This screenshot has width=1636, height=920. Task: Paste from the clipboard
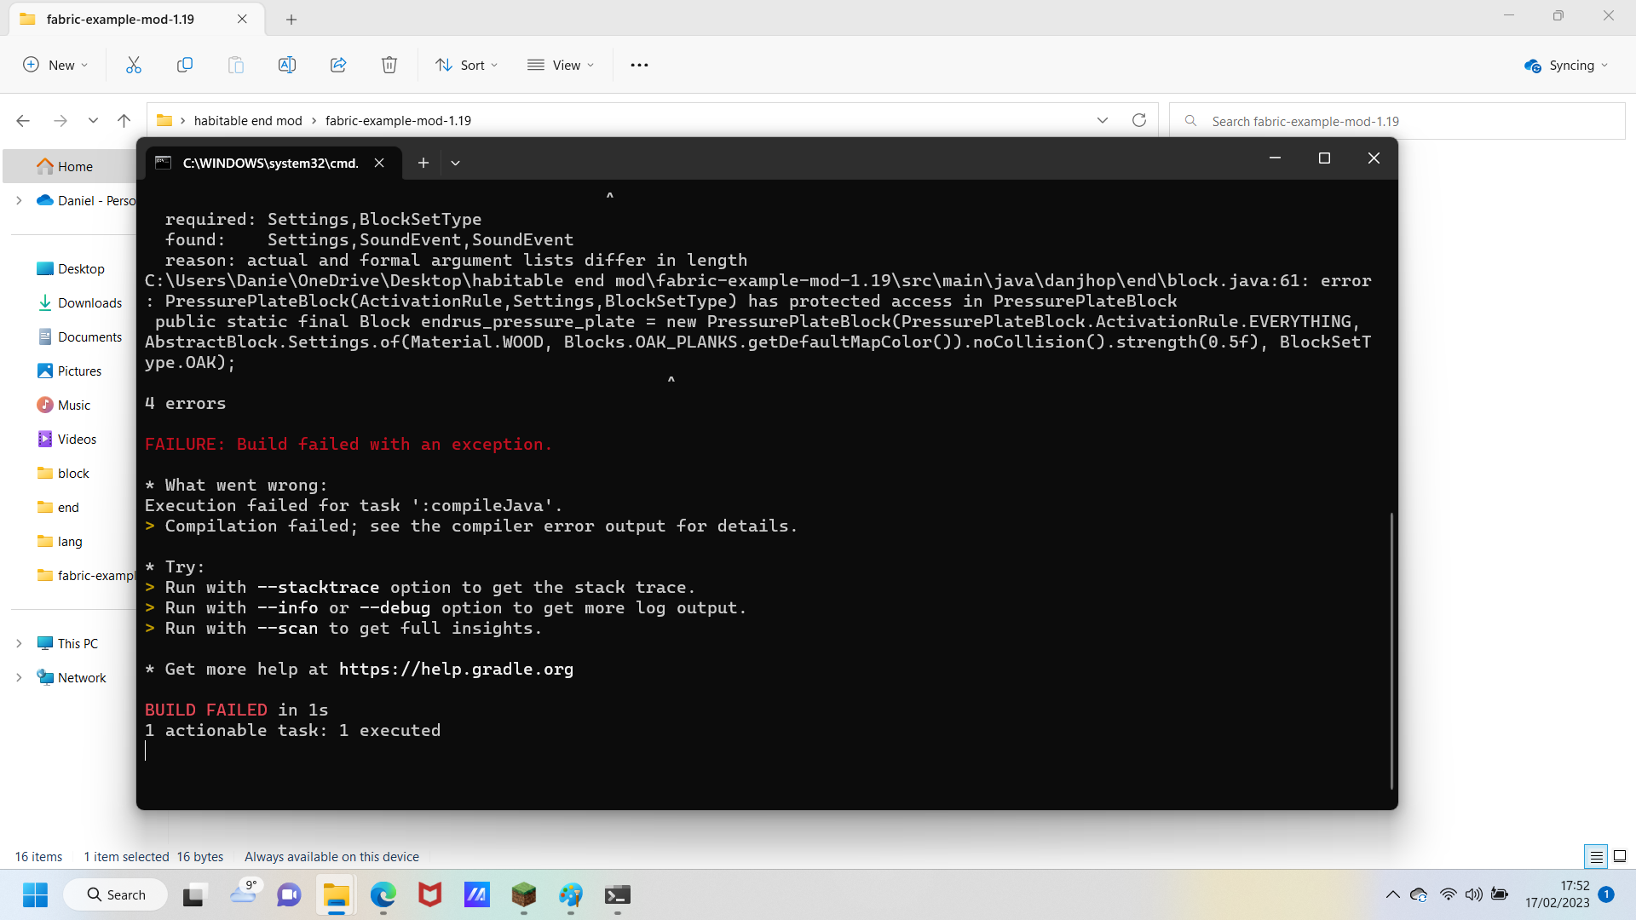(236, 65)
